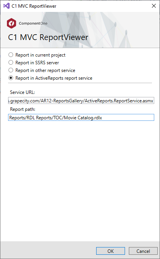This screenshot has height=259, width=160.
Task: Click the "Report in current project" label text
Action: (40, 55)
